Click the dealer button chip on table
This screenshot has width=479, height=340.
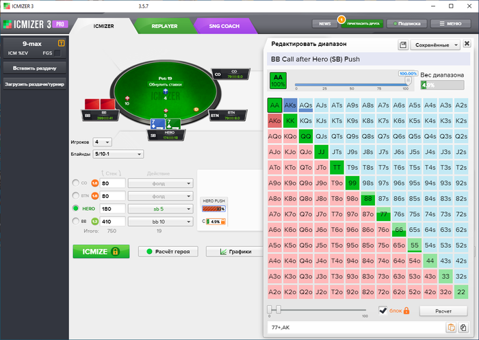[196, 109]
